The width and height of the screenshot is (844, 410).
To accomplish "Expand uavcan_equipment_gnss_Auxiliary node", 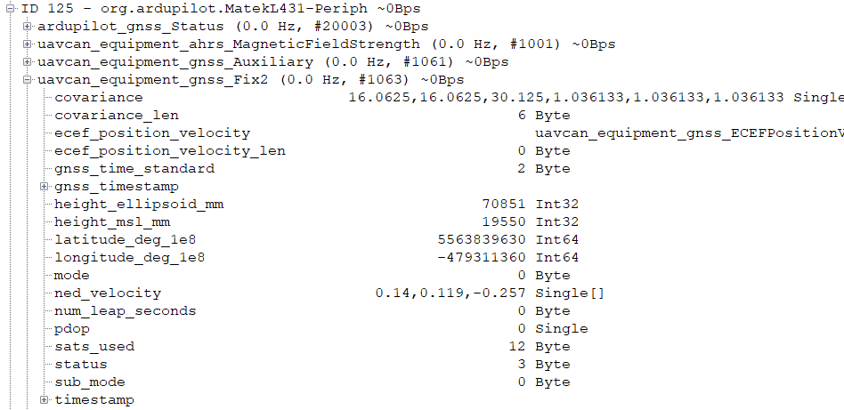I will [27, 62].
